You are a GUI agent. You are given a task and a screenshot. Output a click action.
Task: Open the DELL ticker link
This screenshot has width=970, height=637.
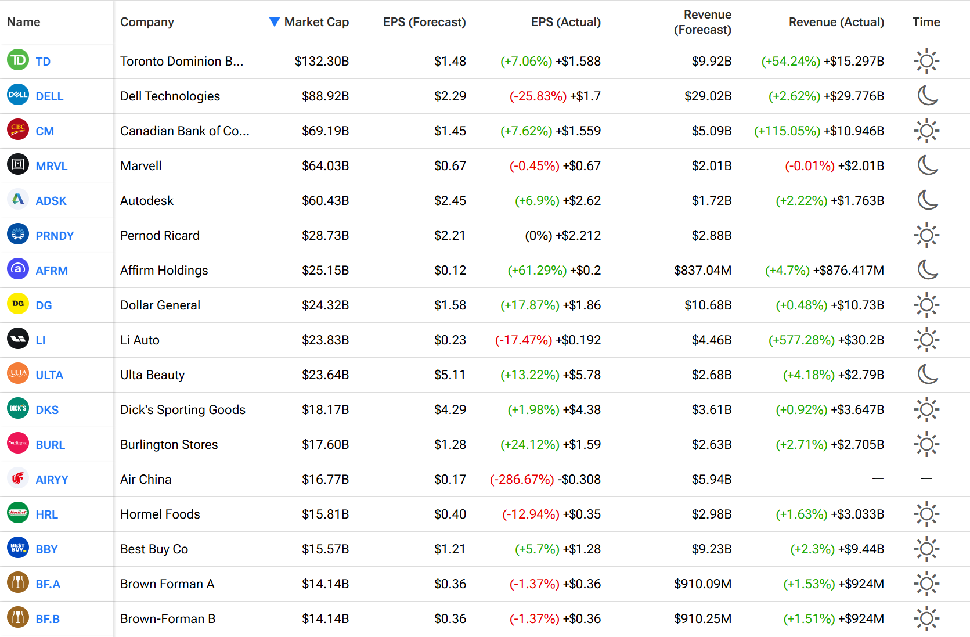point(49,96)
